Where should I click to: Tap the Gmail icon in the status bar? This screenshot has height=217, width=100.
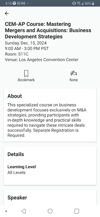(23, 3)
